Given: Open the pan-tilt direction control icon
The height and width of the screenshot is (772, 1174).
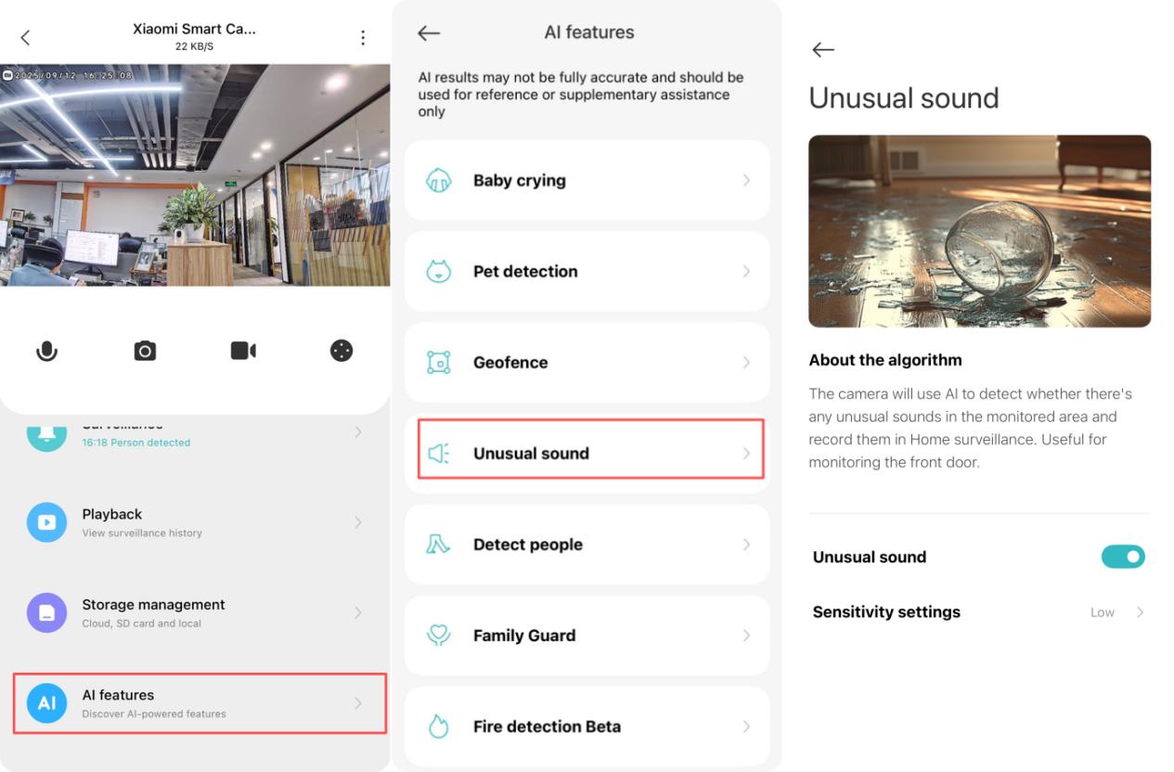Looking at the screenshot, I should point(342,351).
